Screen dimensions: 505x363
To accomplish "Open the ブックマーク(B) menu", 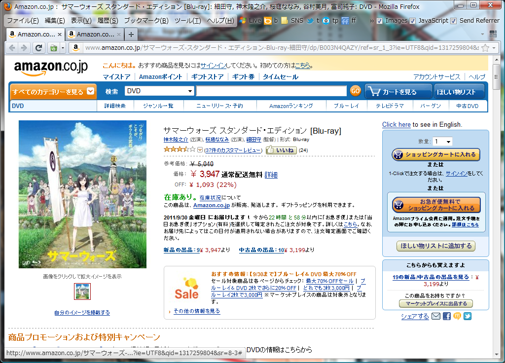I will pos(146,21).
